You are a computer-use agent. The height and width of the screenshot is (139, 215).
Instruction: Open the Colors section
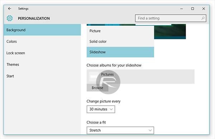(x=42, y=41)
